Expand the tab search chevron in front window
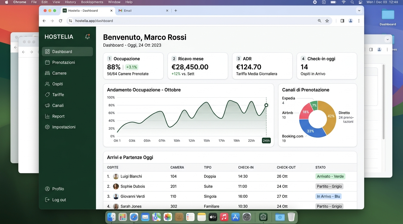 pos(359,10)
